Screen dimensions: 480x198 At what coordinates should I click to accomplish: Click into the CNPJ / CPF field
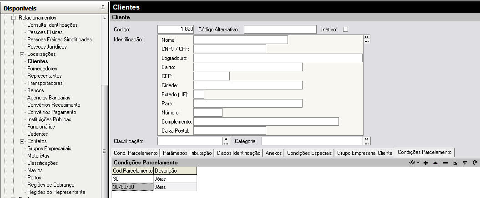(x=230, y=49)
